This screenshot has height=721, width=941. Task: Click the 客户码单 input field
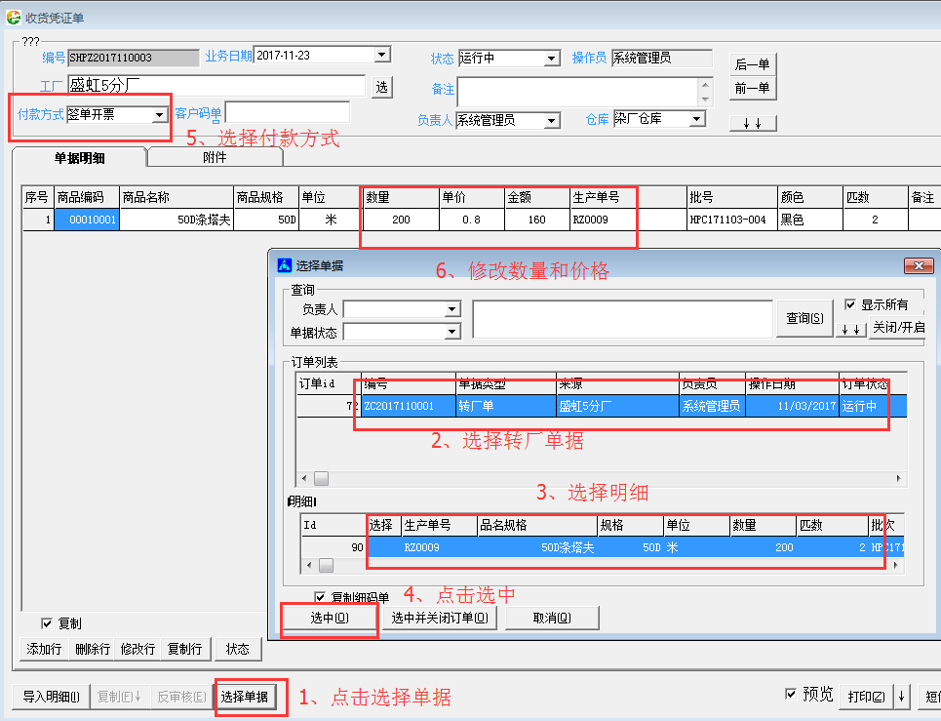pyautogui.click(x=288, y=113)
